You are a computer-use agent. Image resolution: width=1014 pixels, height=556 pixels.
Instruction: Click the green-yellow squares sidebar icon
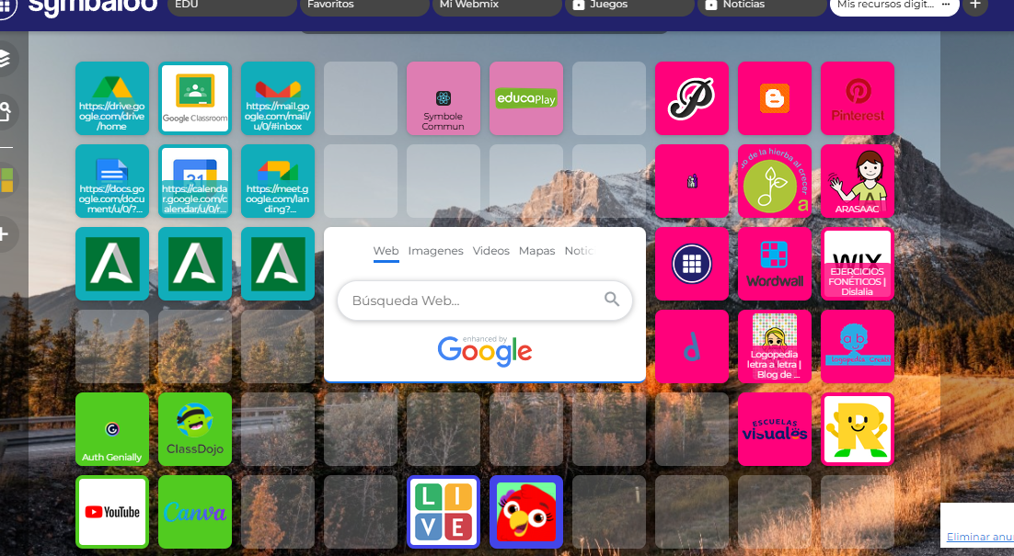point(6,180)
